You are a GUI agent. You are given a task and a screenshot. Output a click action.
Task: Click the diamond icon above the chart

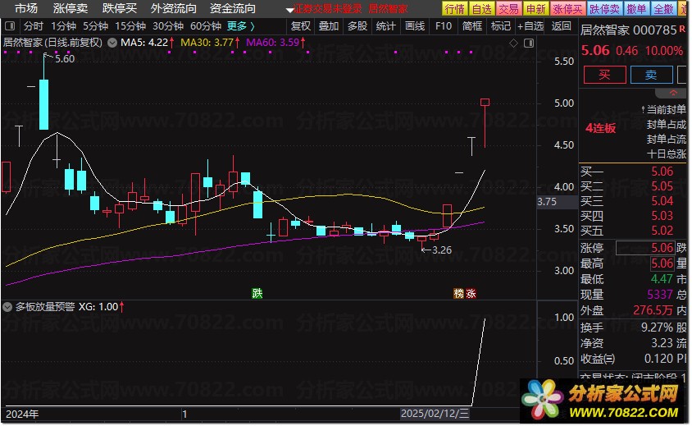pyautogui.click(x=514, y=43)
